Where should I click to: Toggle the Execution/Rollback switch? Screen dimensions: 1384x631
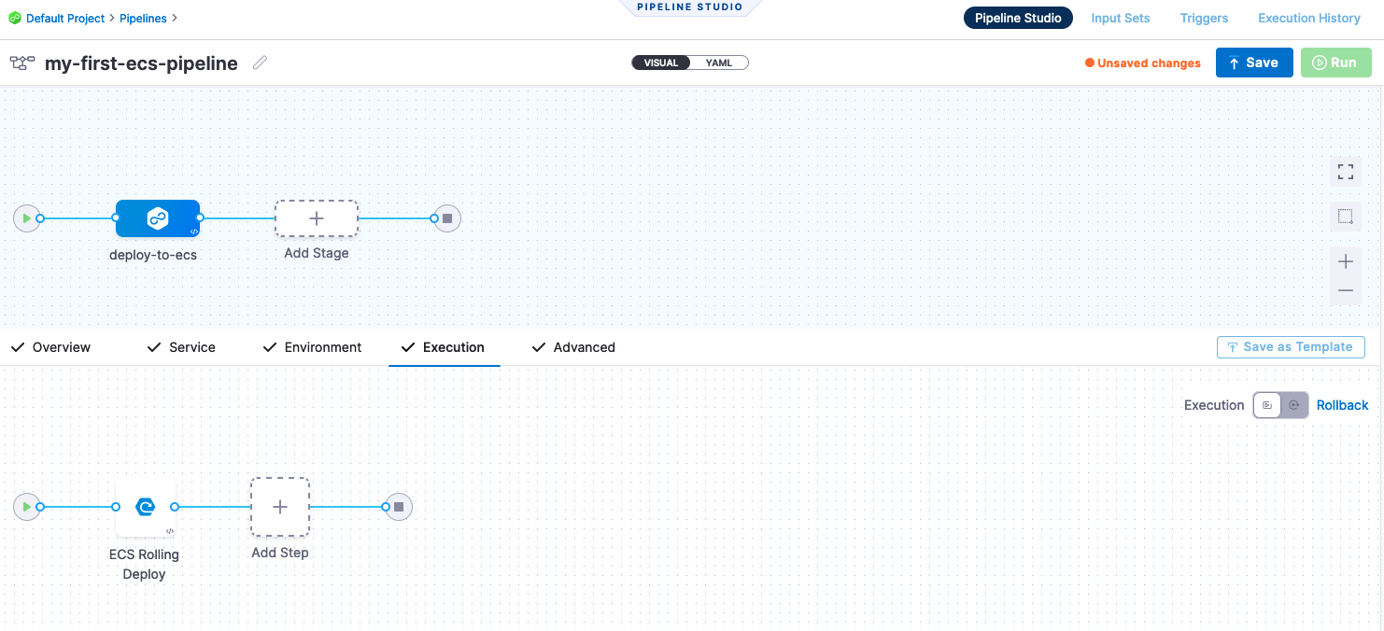1280,405
